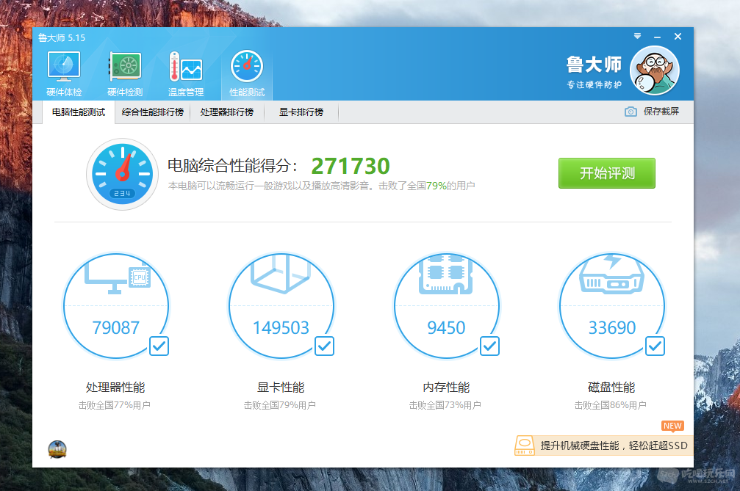Open the 温度管理 temperature management icon

point(186,73)
